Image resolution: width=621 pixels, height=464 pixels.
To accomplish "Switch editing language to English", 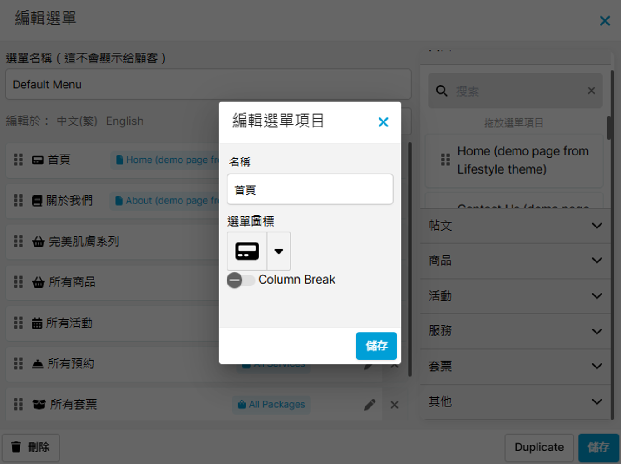I will (124, 121).
